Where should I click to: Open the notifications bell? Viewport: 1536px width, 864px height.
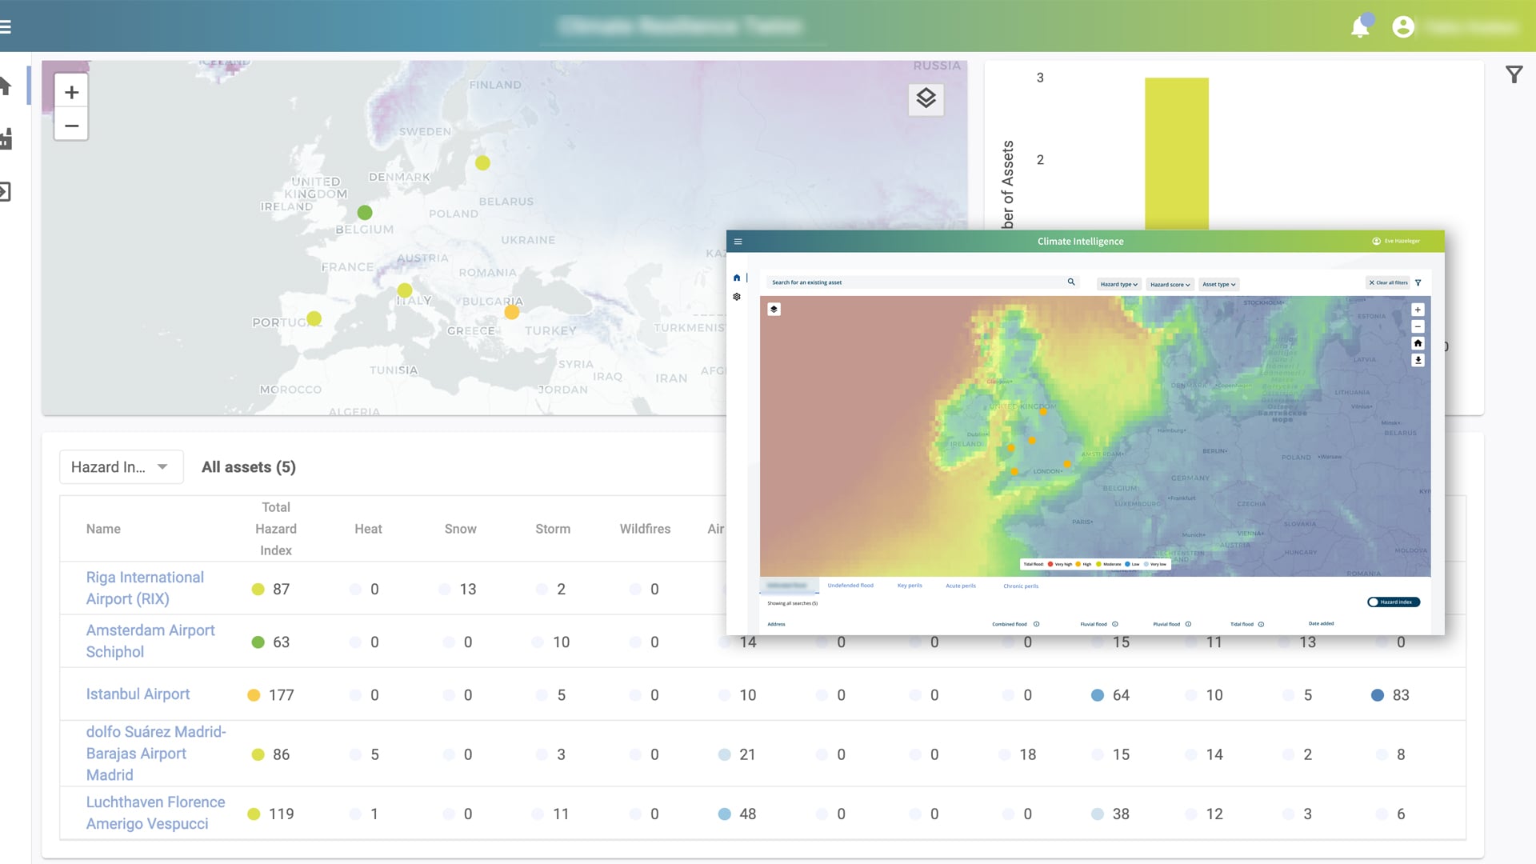(1360, 27)
